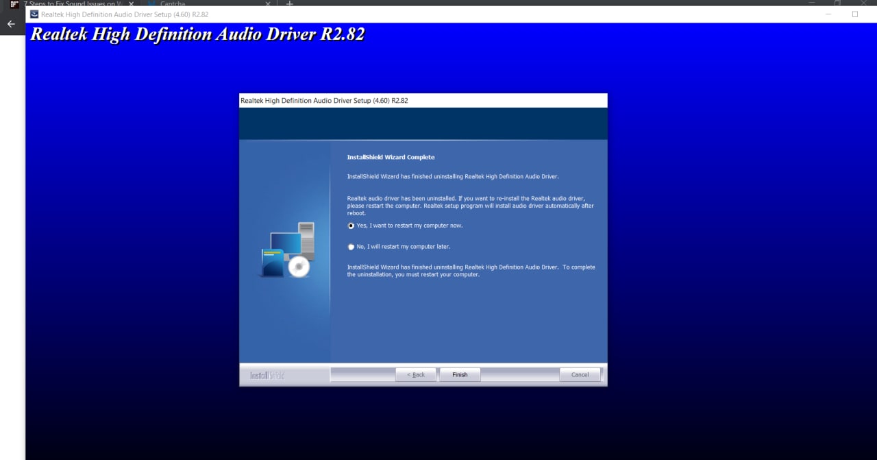Close the '7 Steps to Fix Sound Issues' tab

pos(130,3)
